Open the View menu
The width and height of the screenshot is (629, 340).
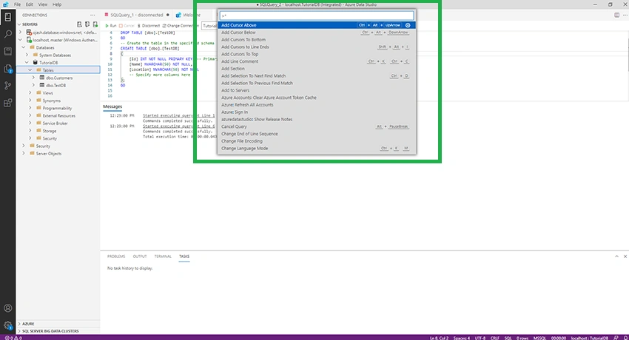[x=42, y=4]
